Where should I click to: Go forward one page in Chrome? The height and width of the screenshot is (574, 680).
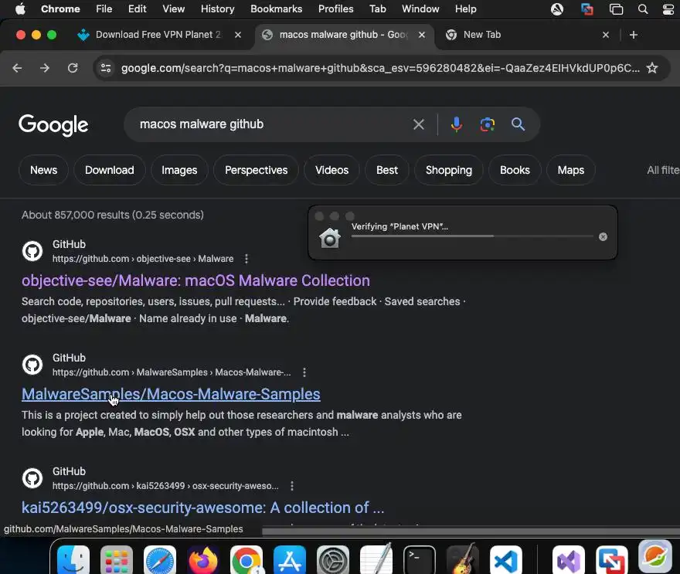point(45,68)
